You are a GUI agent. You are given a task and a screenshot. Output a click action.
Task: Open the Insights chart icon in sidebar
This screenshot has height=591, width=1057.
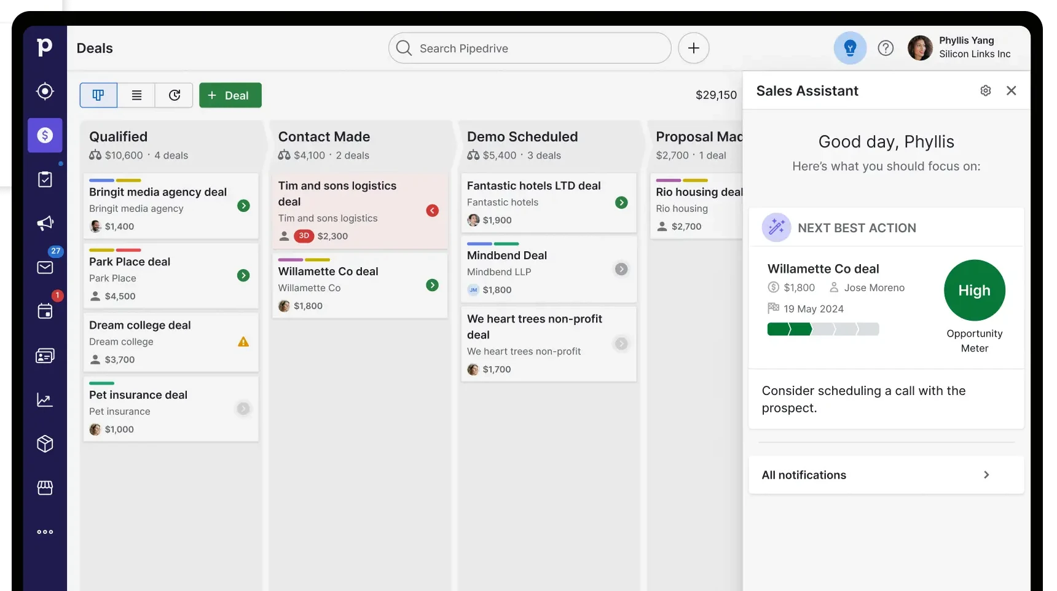45,400
